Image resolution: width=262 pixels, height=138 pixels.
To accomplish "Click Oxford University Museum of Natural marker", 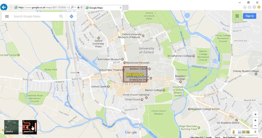I will (x=143, y=36).
